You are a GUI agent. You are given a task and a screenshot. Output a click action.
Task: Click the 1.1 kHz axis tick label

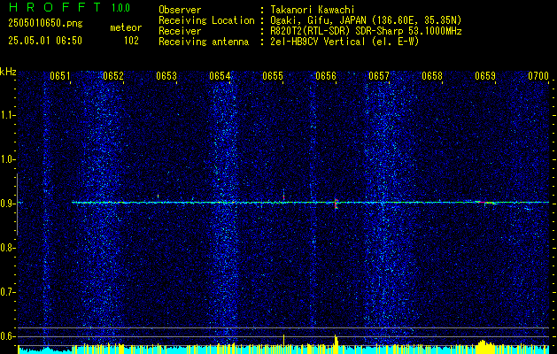click(8, 115)
